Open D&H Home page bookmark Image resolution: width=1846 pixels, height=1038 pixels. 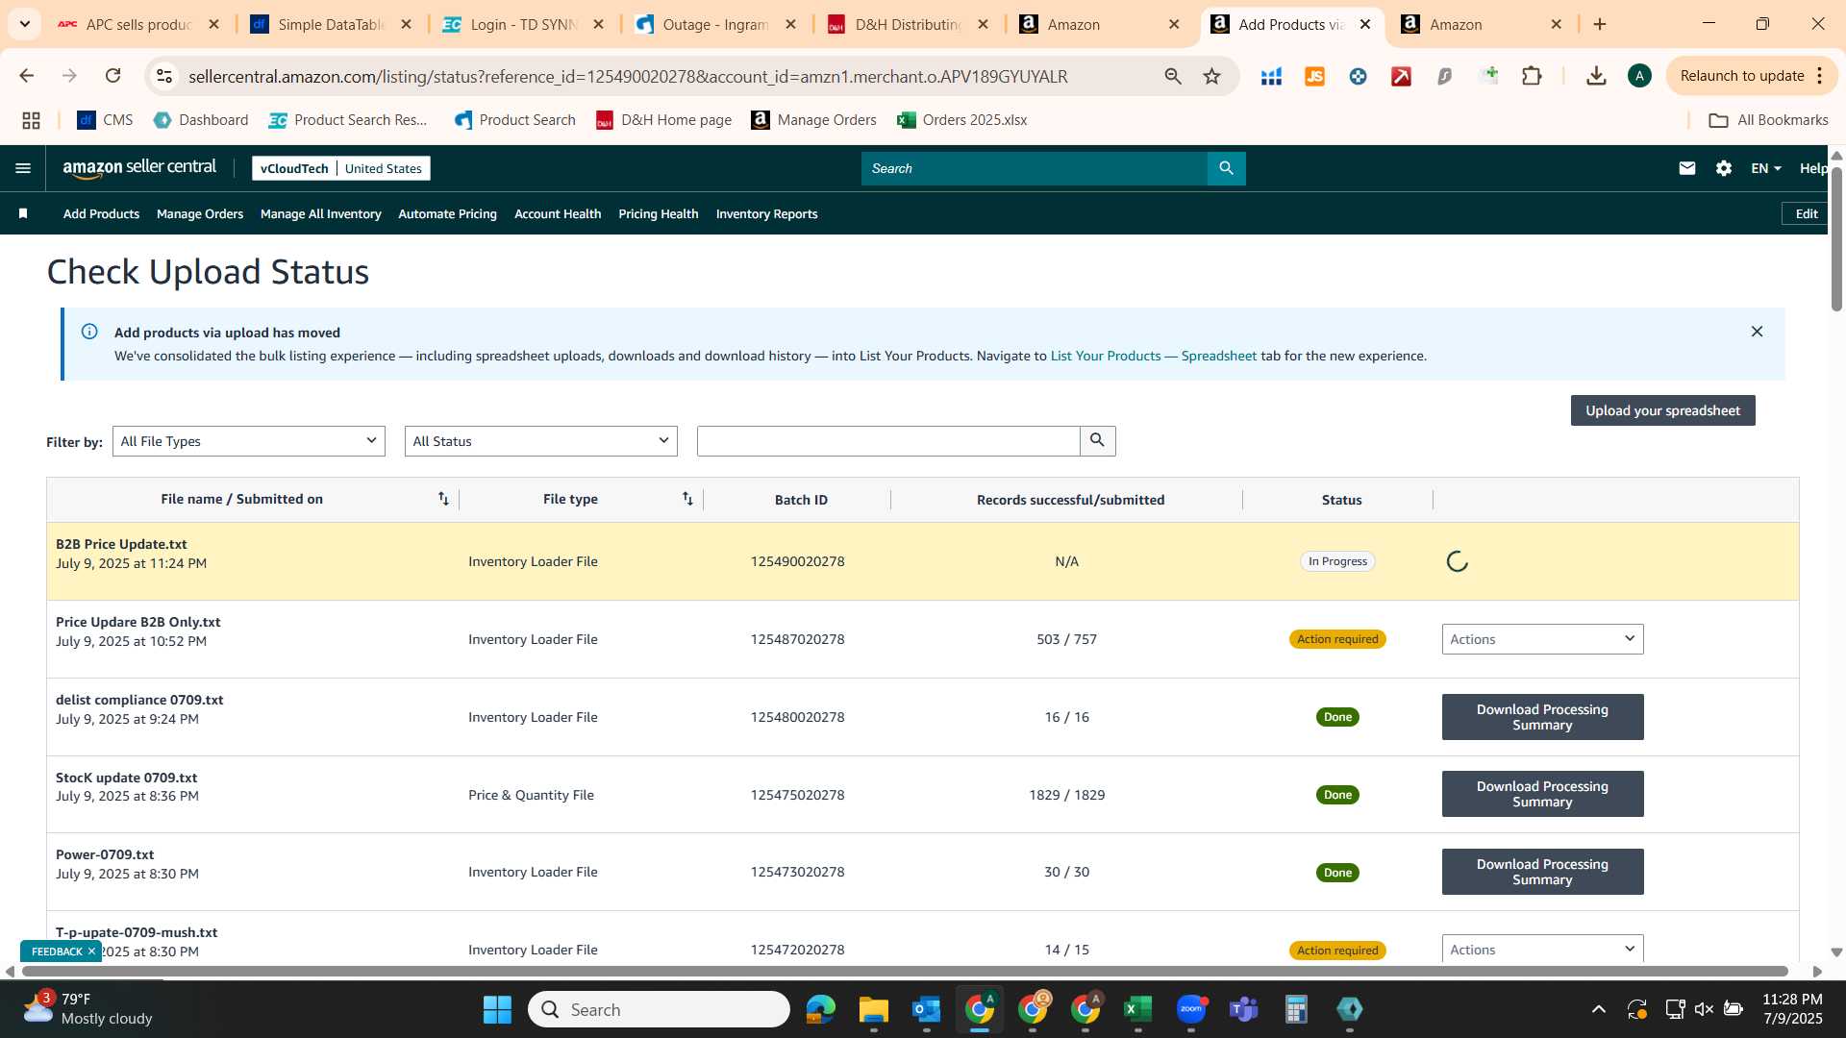[x=663, y=120]
